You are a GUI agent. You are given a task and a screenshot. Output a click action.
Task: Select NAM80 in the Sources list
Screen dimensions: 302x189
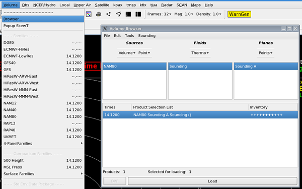[x=134, y=67]
